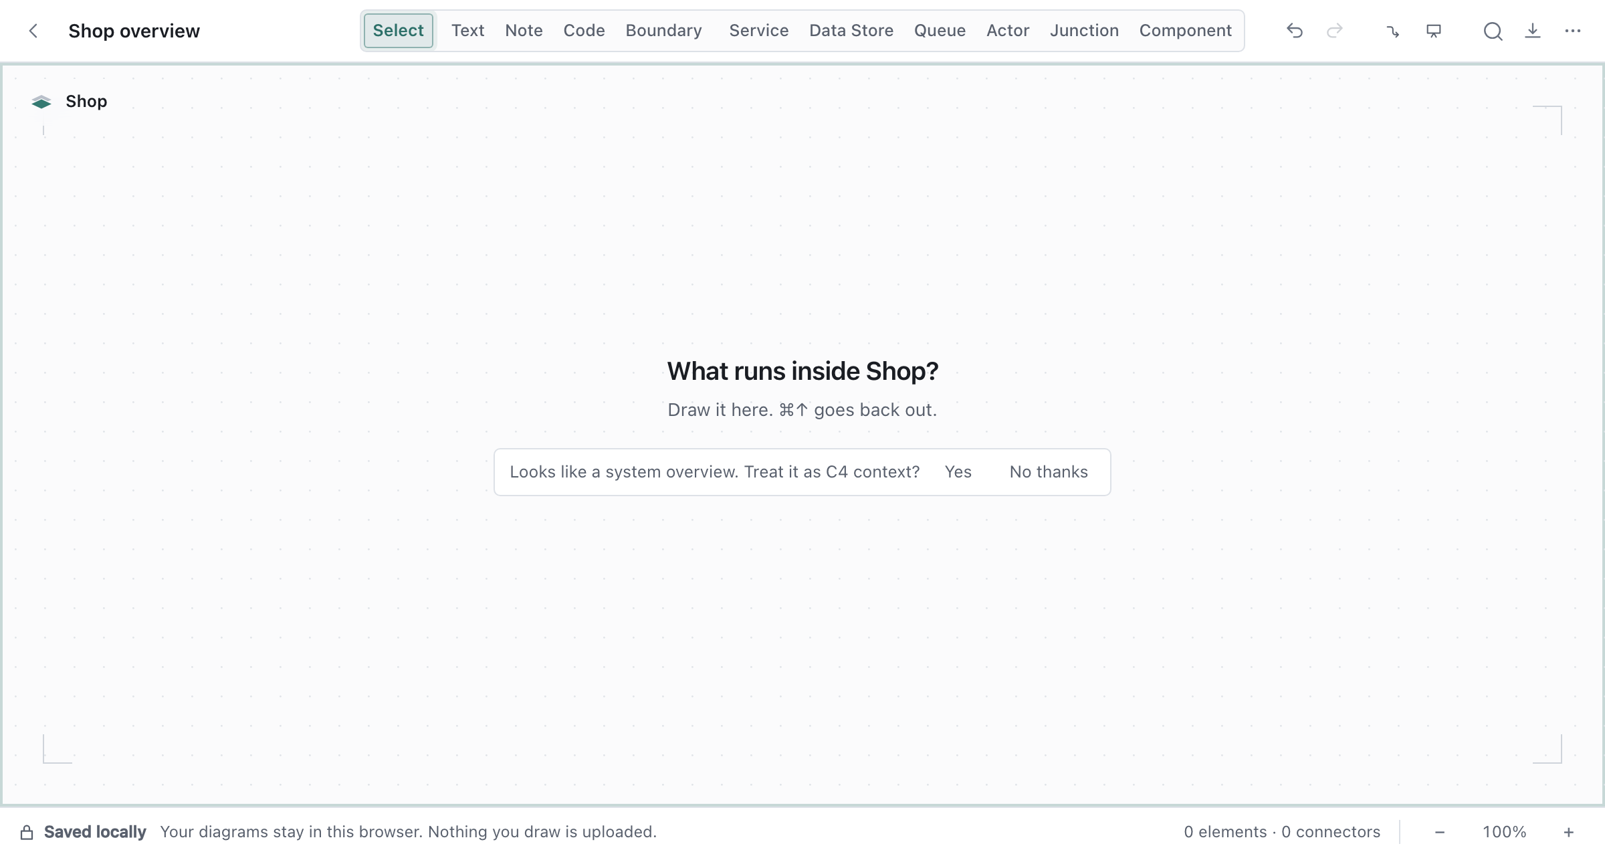Zoom in with the plus button
The height and width of the screenshot is (856, 1605).
click(1568, 832)
